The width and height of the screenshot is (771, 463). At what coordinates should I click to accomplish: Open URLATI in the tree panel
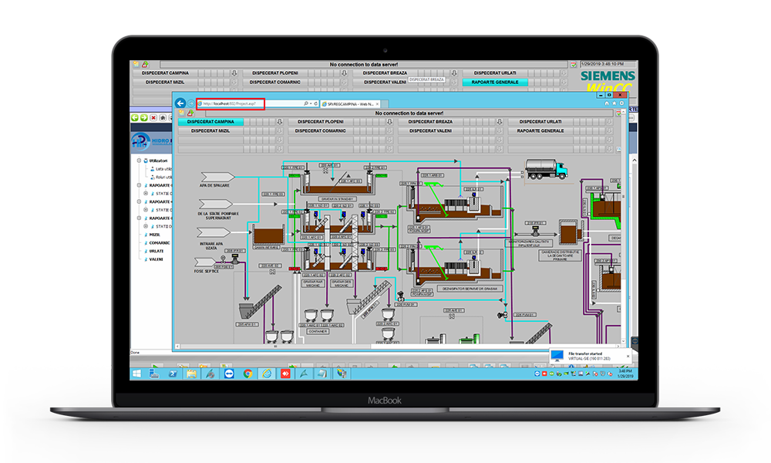pos(157,251)
